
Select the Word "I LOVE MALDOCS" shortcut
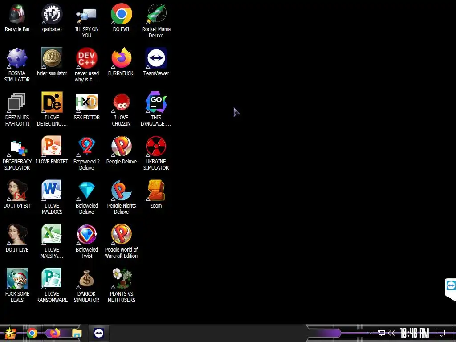coord(52,191)
